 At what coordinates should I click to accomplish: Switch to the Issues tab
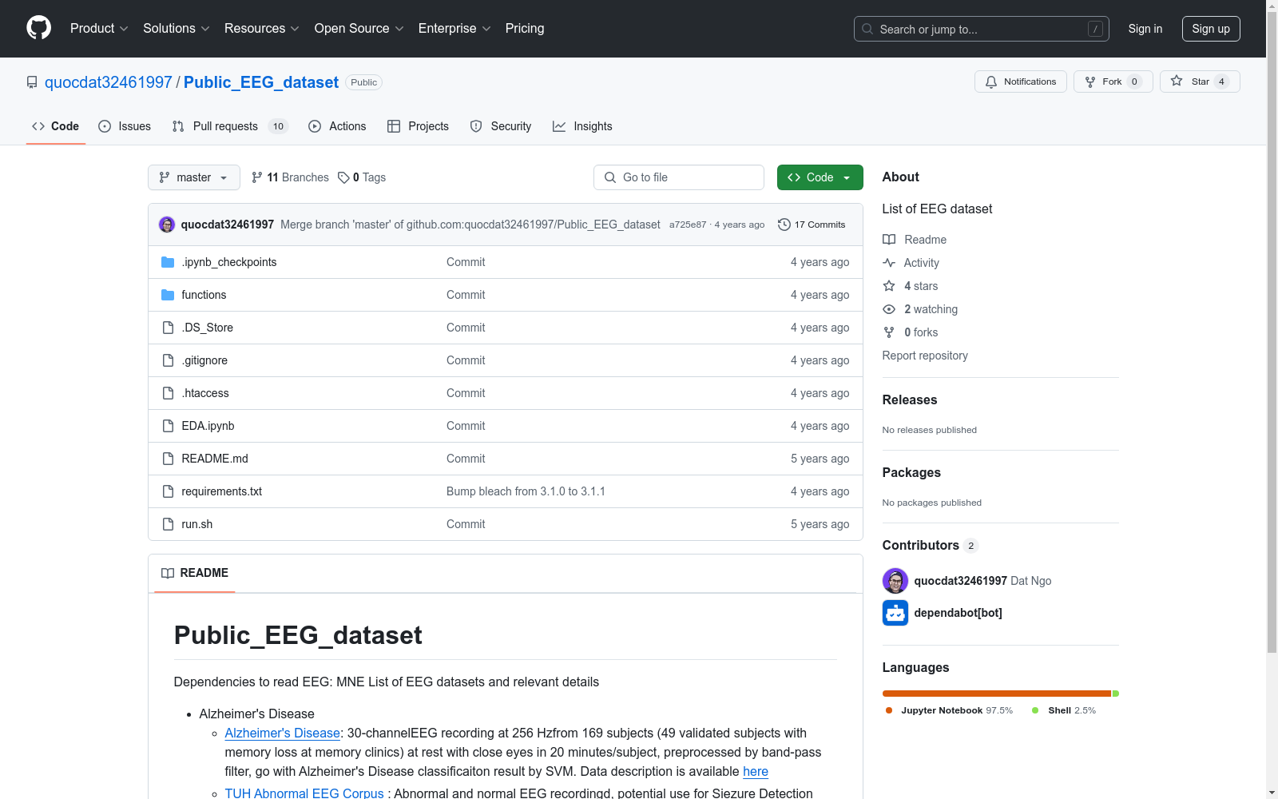click(125, 126)
